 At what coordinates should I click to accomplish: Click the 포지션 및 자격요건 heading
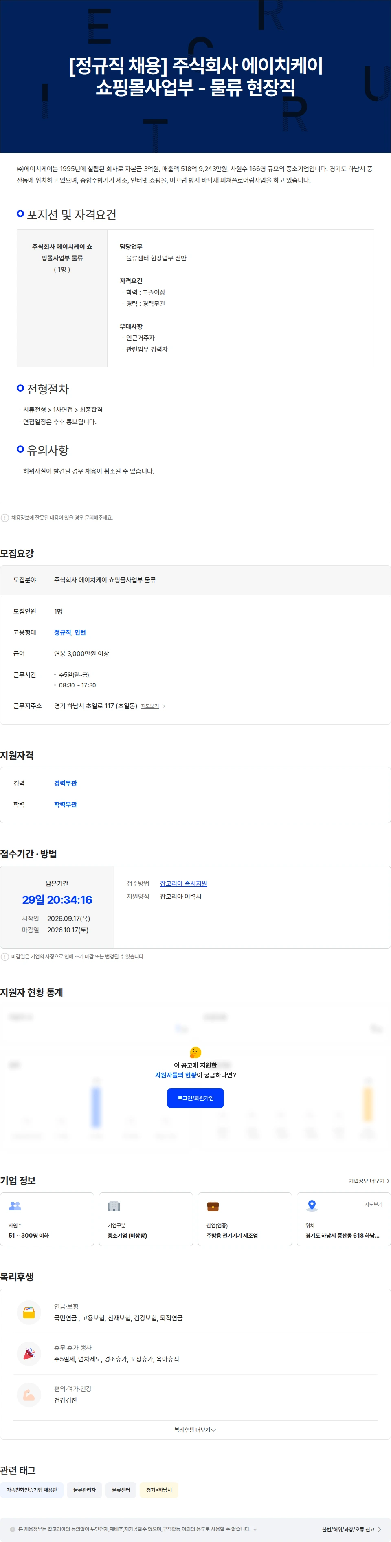click(72, 214)
